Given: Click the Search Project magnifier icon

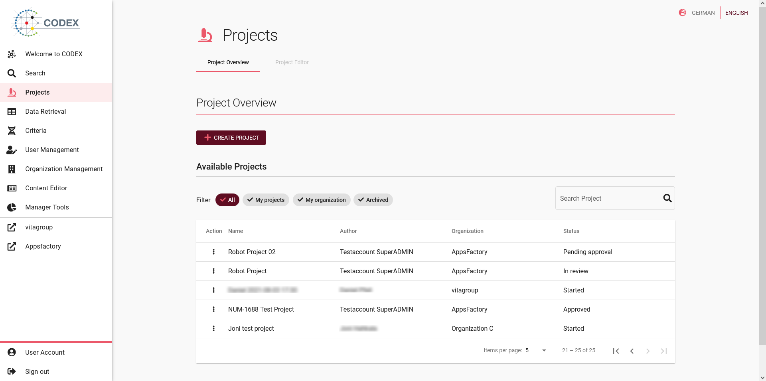Looking at the screenshot, I should (x=667, y=198).
